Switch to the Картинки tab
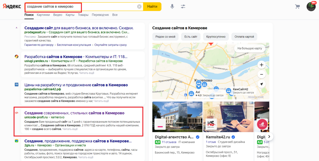The height and width of the screenshot is (161, 319). [43, 15]
